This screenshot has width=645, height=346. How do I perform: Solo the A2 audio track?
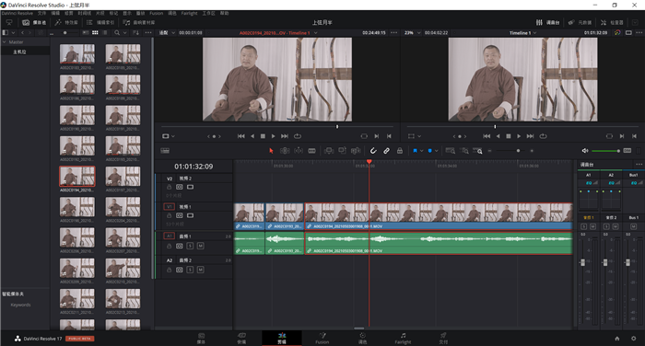[x=190, y=270]
